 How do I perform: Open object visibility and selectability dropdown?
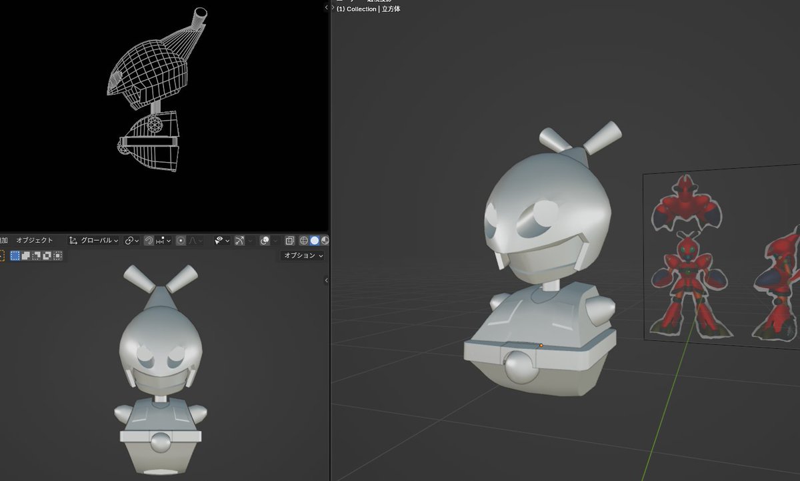click(x=223, y=240)
